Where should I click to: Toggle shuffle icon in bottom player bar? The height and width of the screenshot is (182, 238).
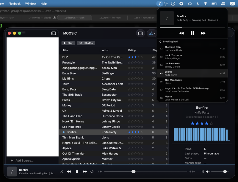point(62,172)
